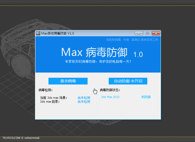195x142 pixels.
Task: Click the title bar text Max自动病毒防御 V1.0
Action: pos(58,33)
